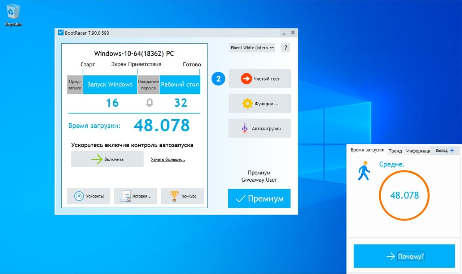Open the Функции gear button

pyautogui.click(x=260, y=103)
